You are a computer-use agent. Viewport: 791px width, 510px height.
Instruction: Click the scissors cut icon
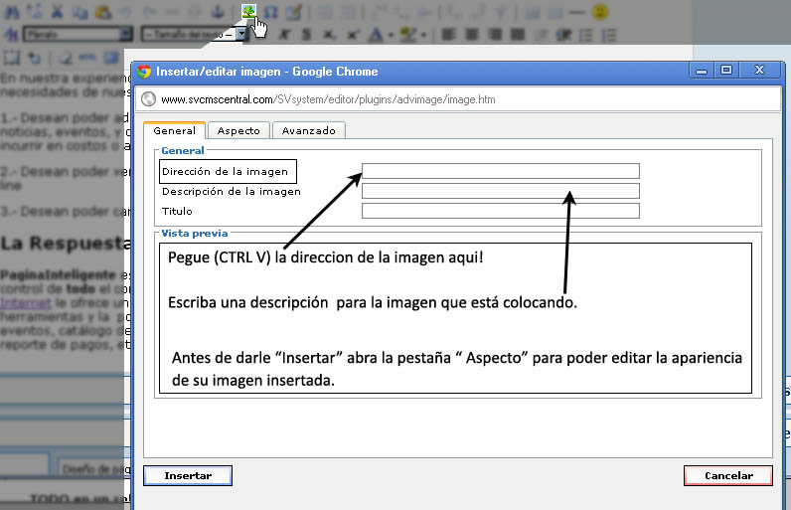(x=57, y=12)
